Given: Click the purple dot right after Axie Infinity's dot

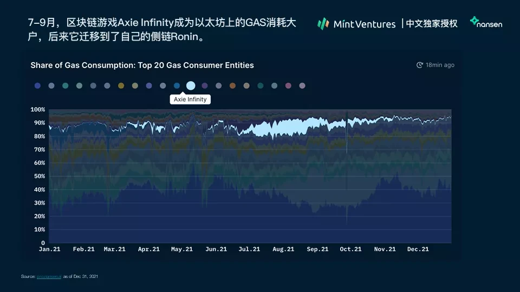Looking at the screenshot, I should 205,86.
